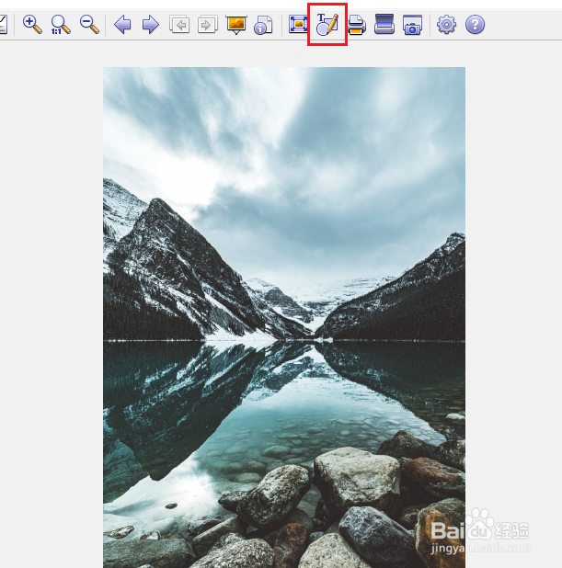This screenshot has height=568, width=562.
Task: Open the image information icon
Action: pos(263,25)
